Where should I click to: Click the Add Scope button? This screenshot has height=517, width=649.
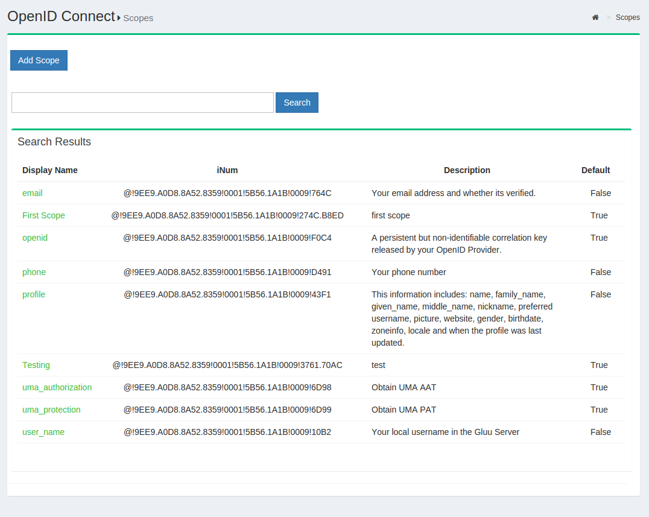tap(39, 60)
